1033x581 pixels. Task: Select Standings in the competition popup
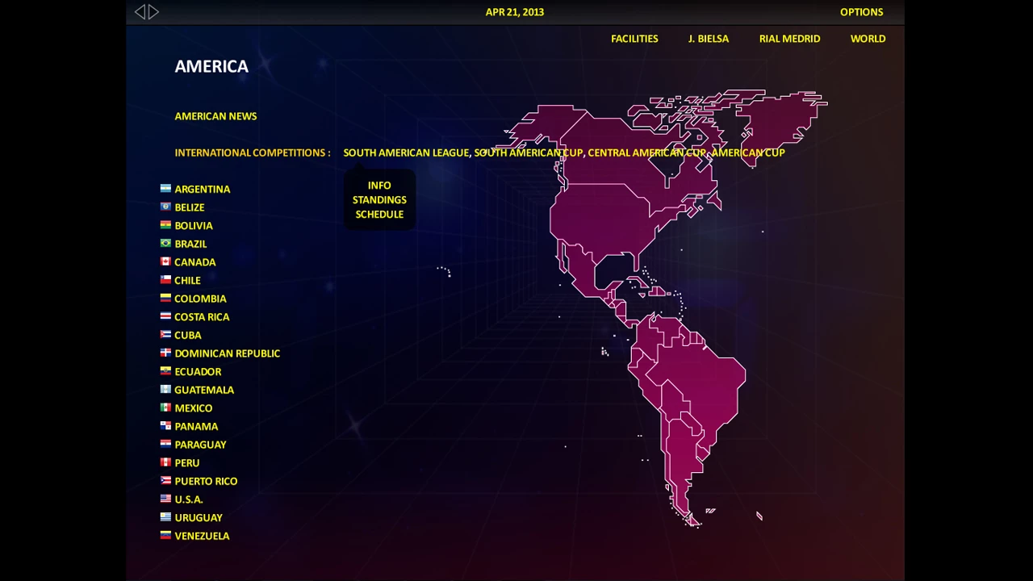coord(379,200)
